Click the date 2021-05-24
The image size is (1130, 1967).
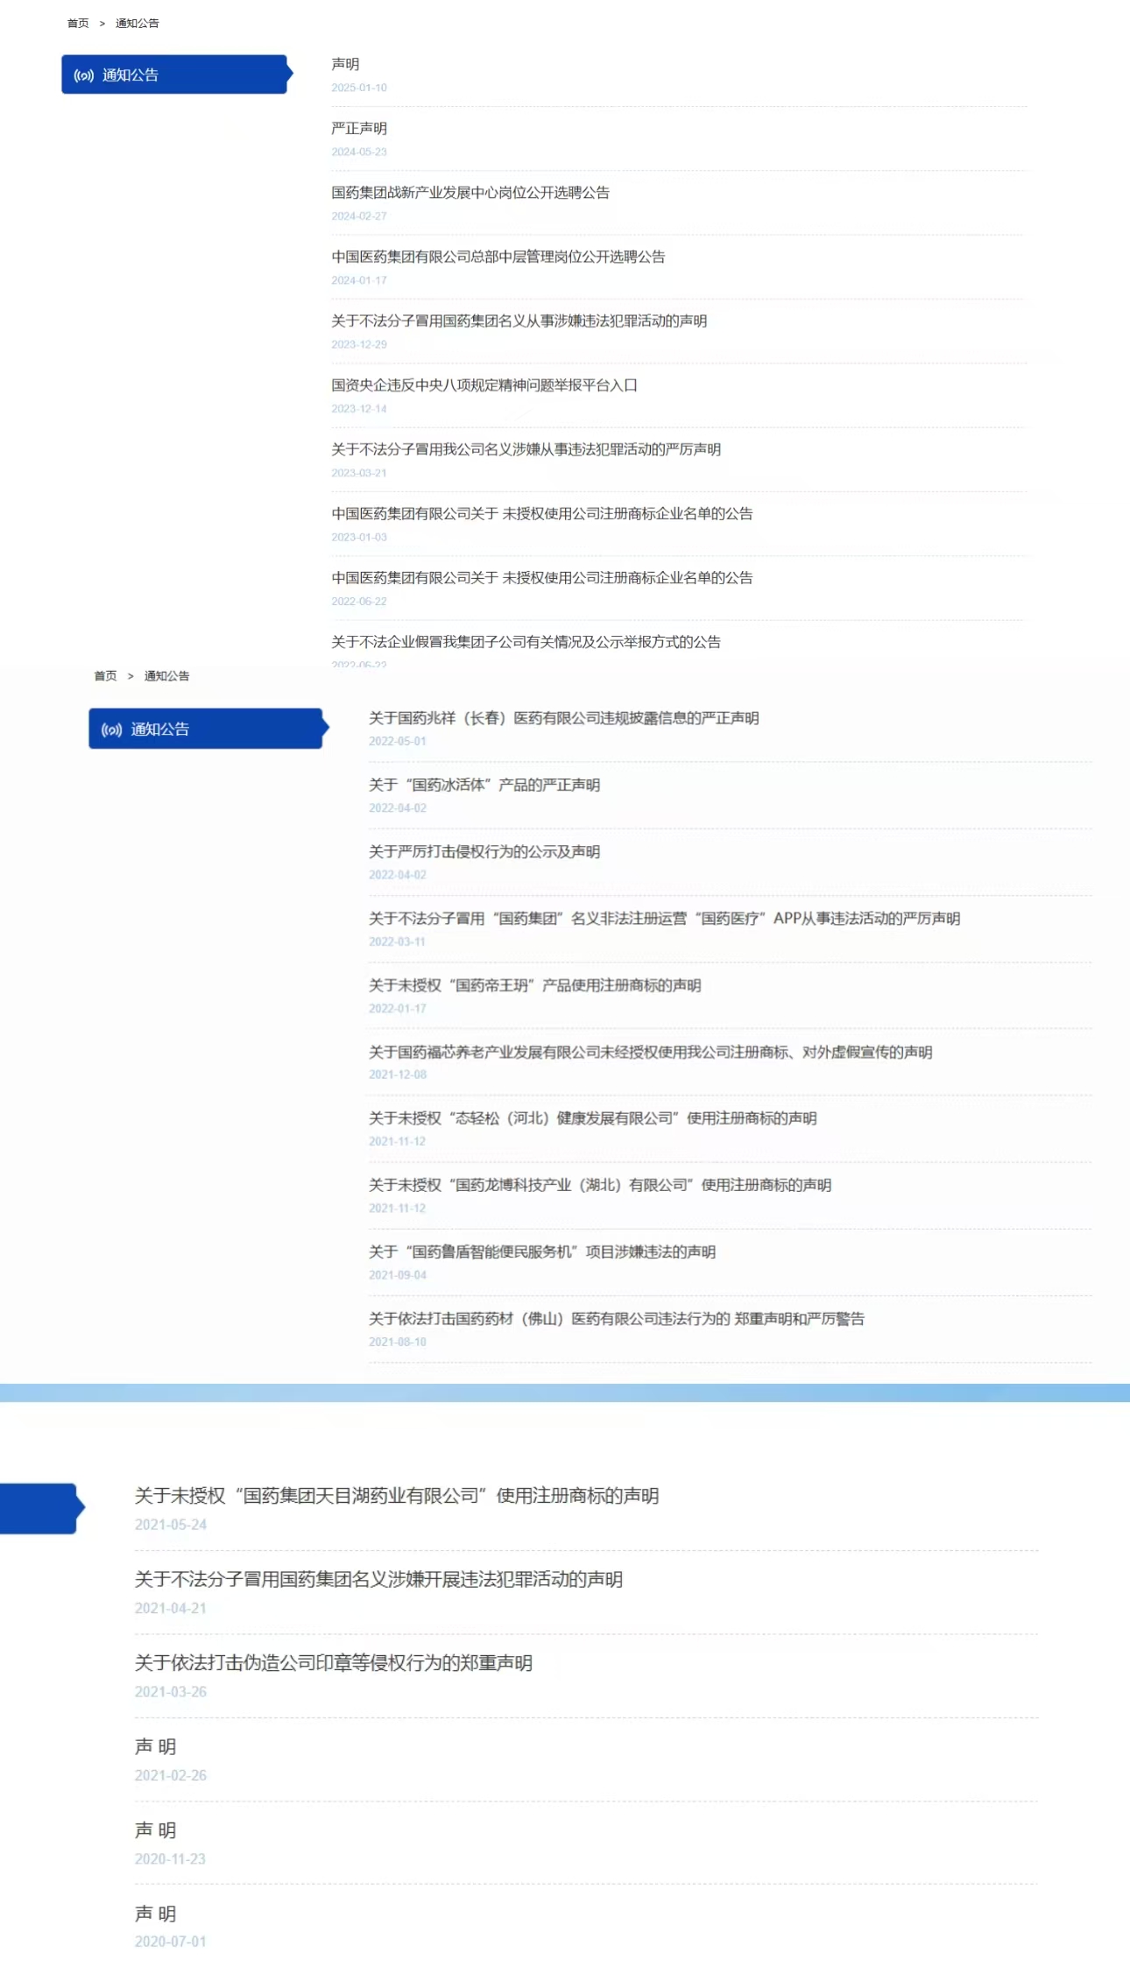coord(171,1525)
